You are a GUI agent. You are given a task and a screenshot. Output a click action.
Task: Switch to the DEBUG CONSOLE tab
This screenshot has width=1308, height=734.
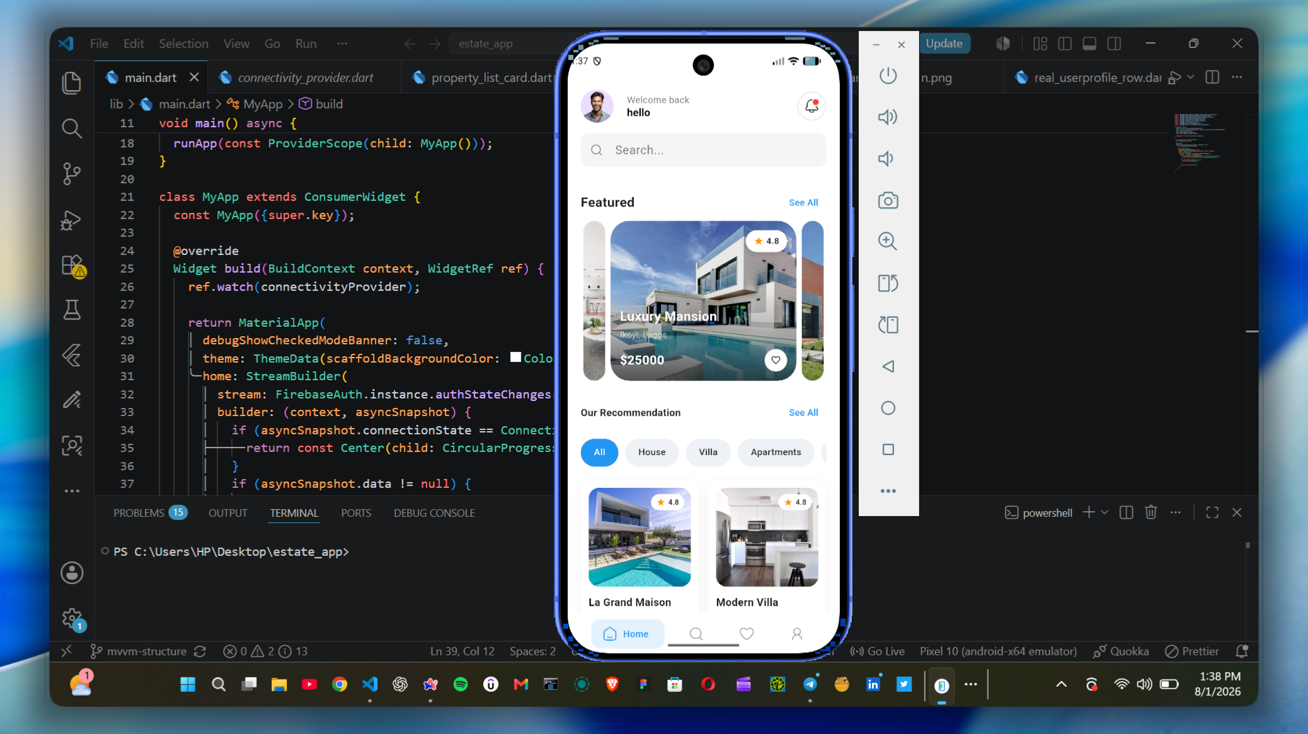434,512
